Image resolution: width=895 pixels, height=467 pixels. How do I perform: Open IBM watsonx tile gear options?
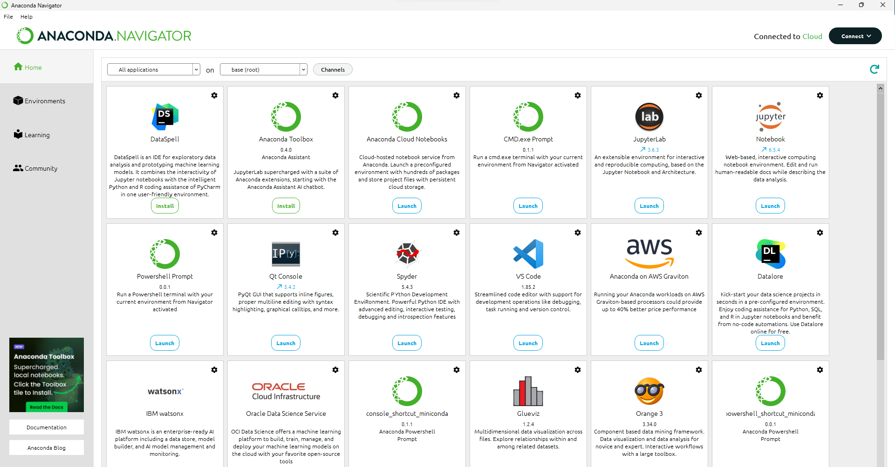(x=214, y=370)
